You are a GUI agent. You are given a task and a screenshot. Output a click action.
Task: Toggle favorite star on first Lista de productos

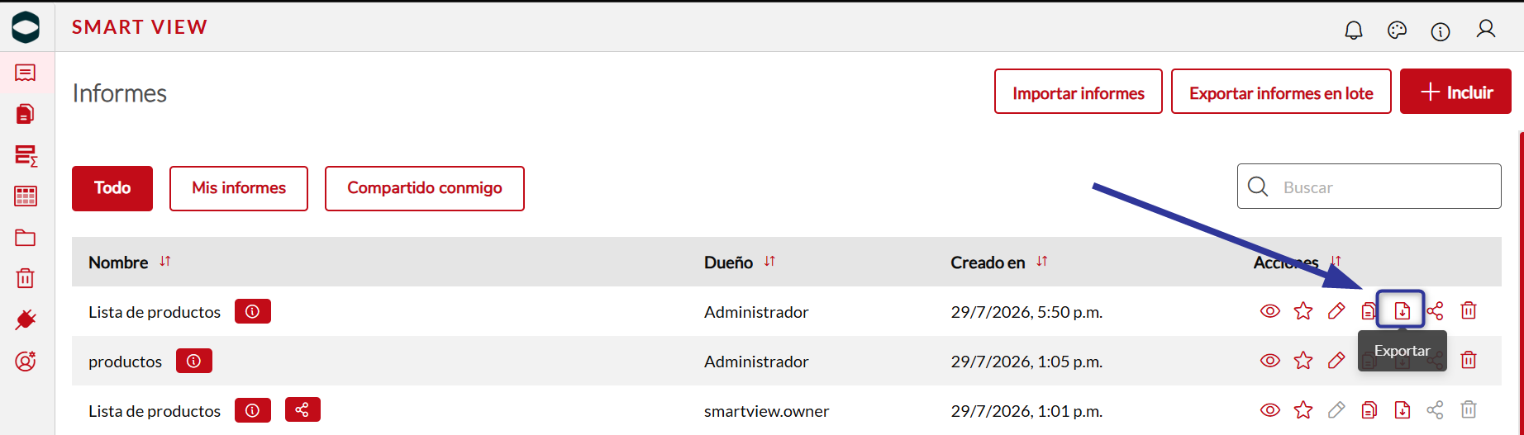[x=1303, y=310]
